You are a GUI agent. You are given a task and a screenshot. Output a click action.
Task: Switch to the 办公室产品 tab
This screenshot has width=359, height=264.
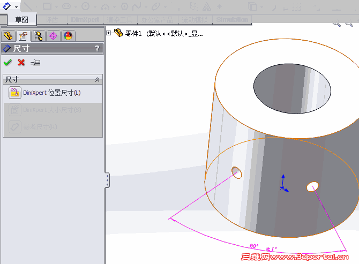(x=158, y=20)
